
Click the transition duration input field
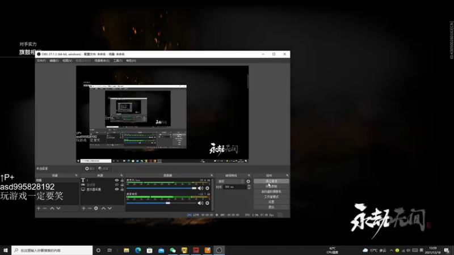[235, 187]
